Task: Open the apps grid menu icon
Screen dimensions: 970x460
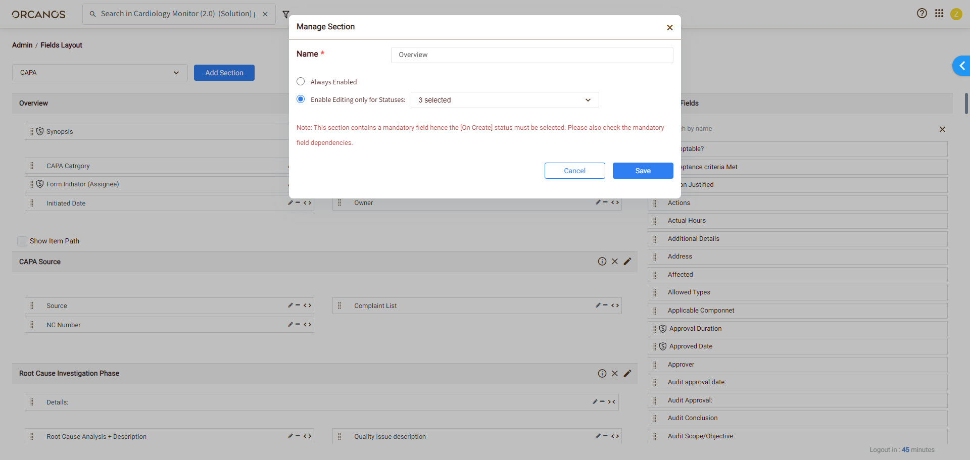Action: point(939,14)
